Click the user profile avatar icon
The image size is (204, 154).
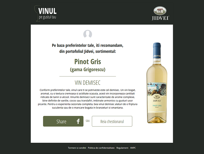coord(88,34)
